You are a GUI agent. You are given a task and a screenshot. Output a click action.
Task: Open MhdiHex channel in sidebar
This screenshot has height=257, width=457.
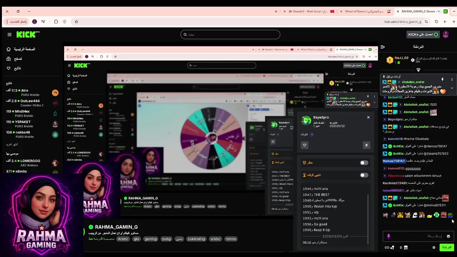(32, 114)
